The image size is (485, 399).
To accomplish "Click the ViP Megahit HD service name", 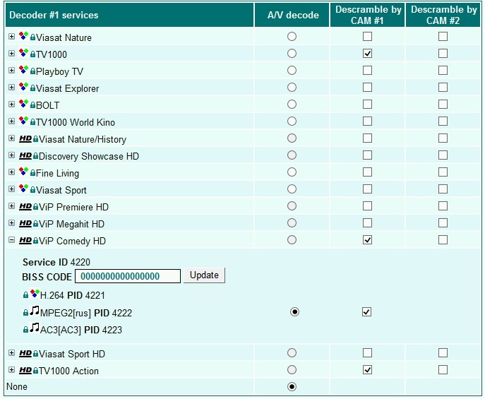I will [x=72, y=224].
